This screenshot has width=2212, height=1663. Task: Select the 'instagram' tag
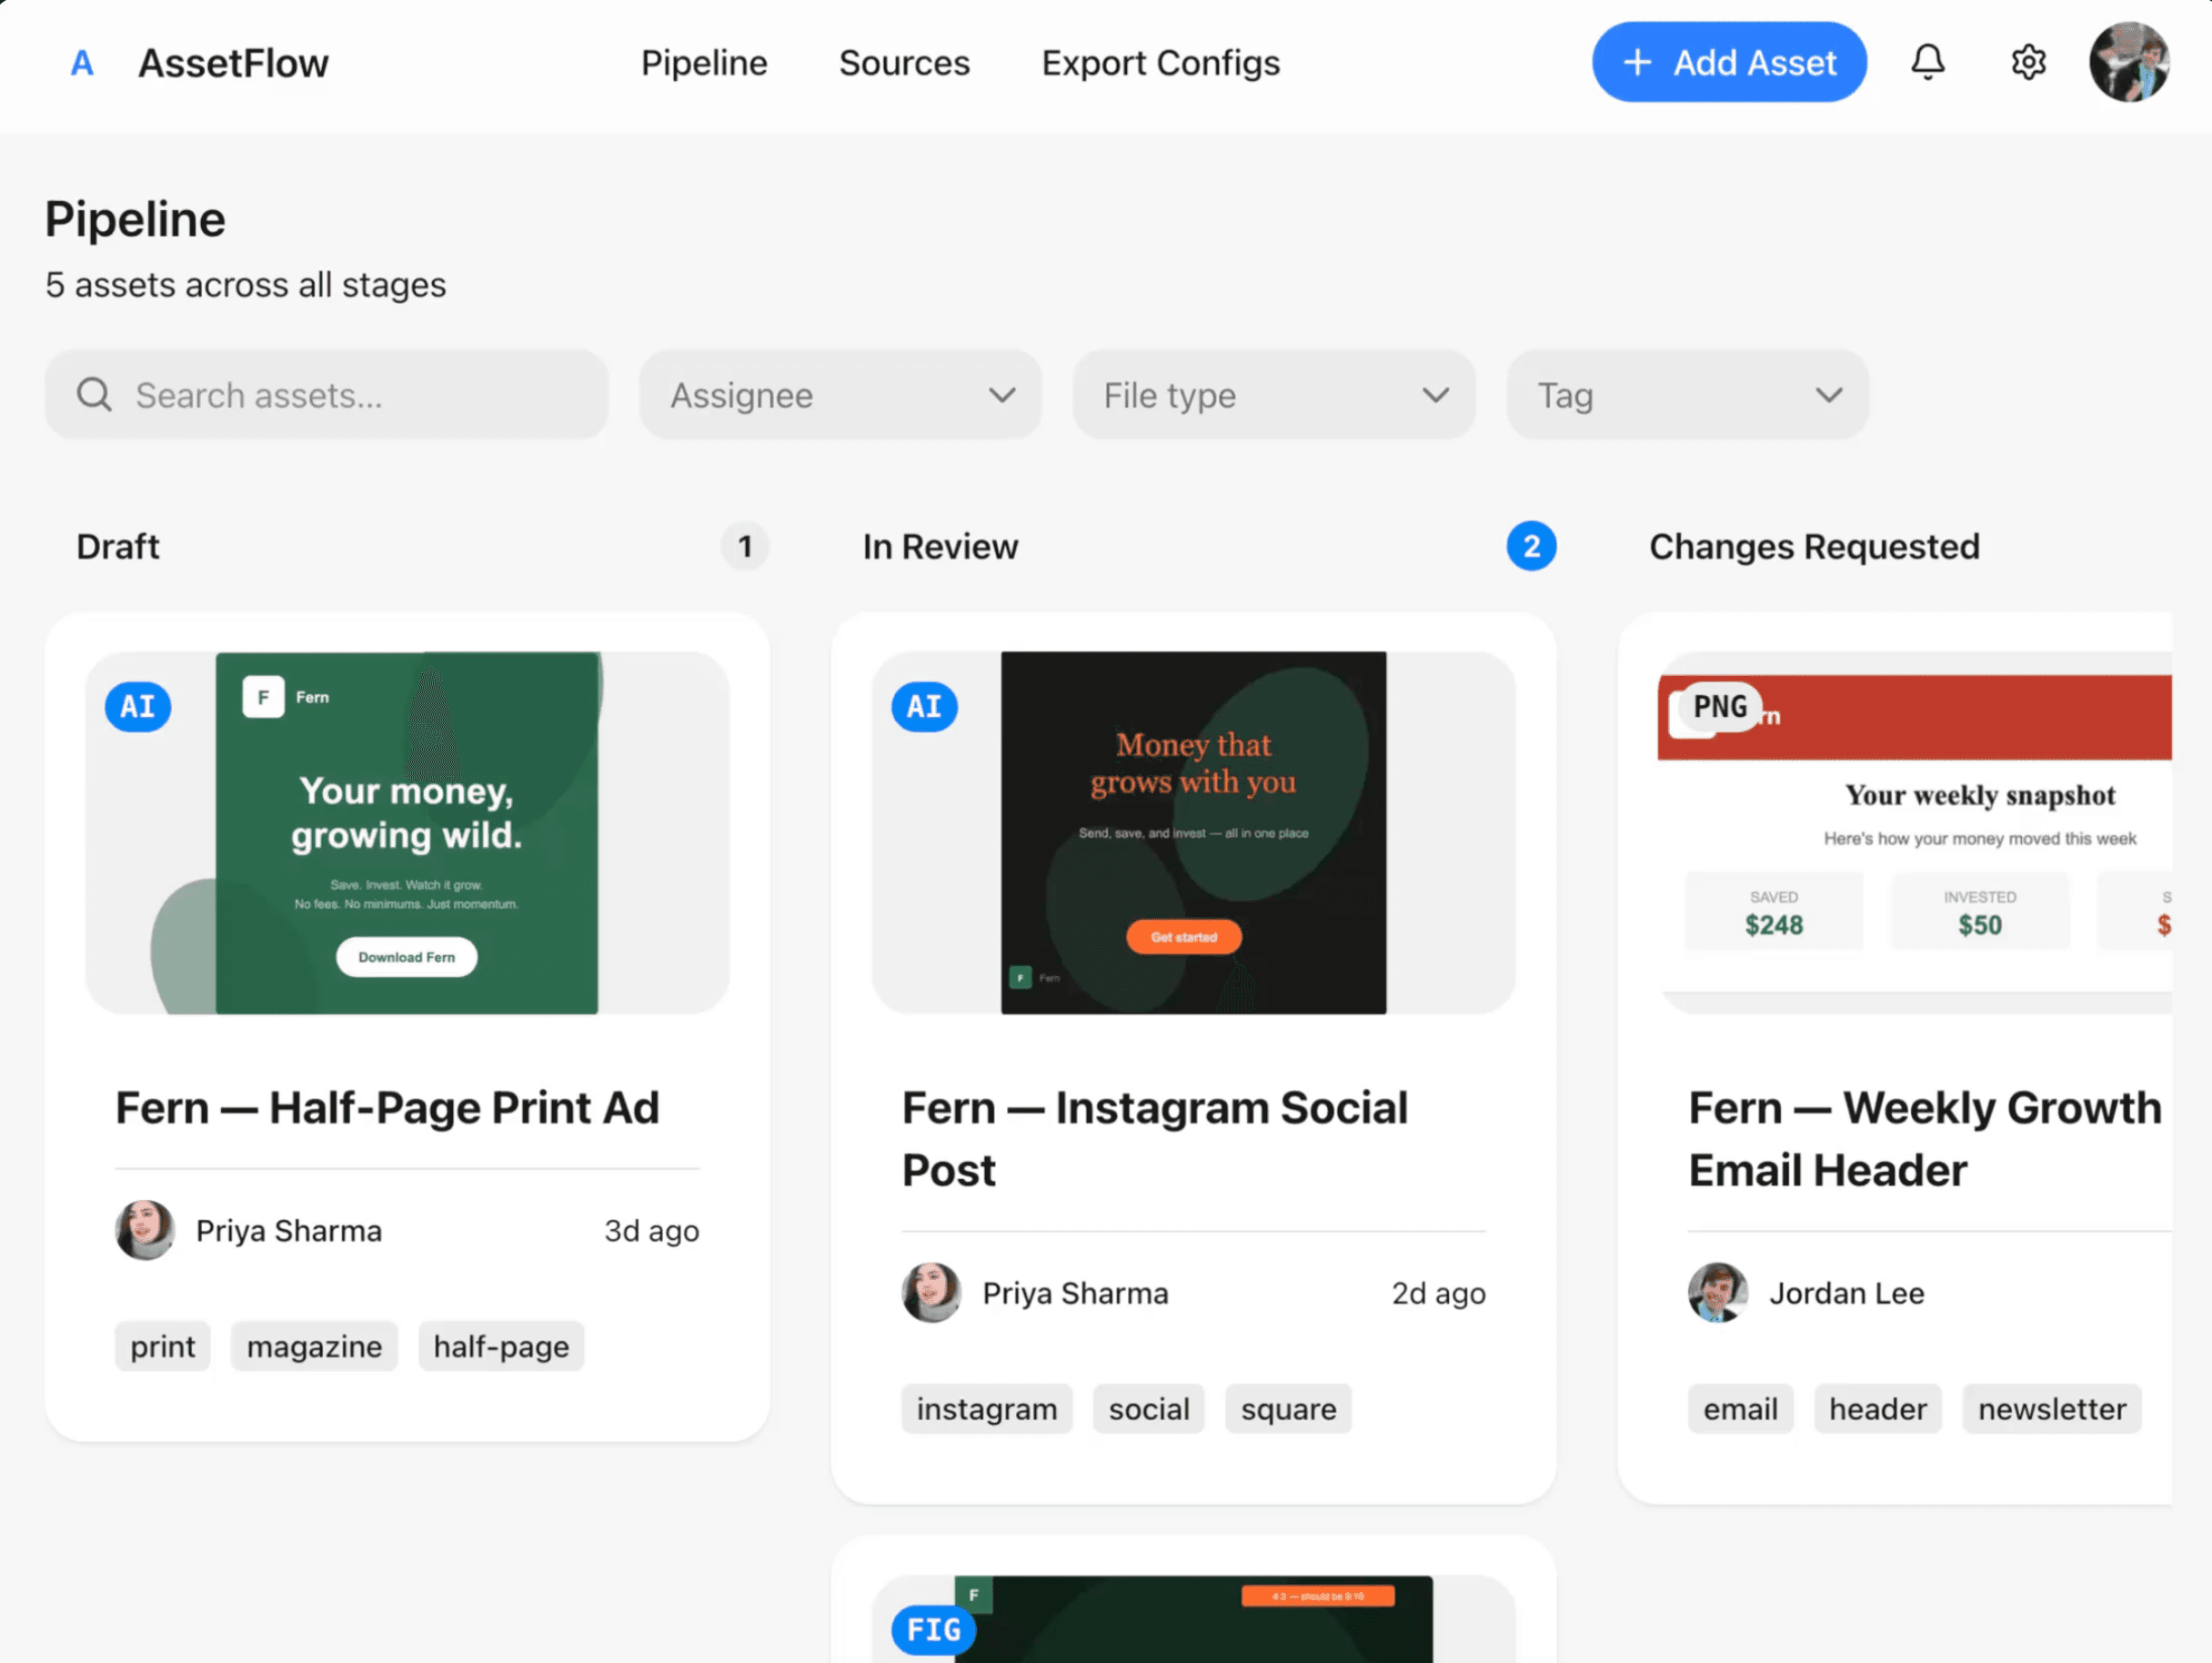[987, 1408]
